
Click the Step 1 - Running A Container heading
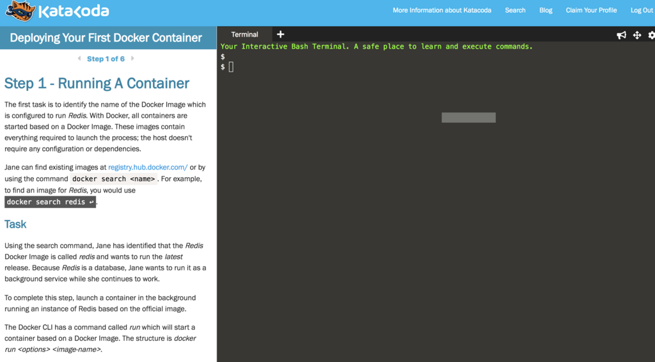click(97, 84)
